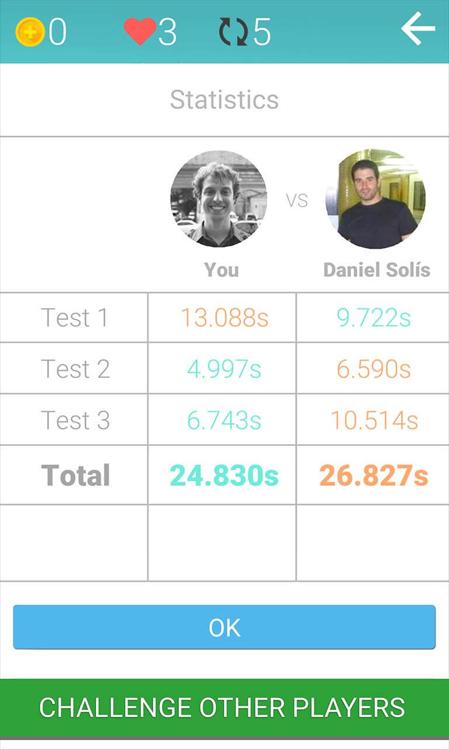This screenshot has height=749, width=449.
Task: Tap the red heart lives icon
Action: pyautogui.click(x=140, y=32)
